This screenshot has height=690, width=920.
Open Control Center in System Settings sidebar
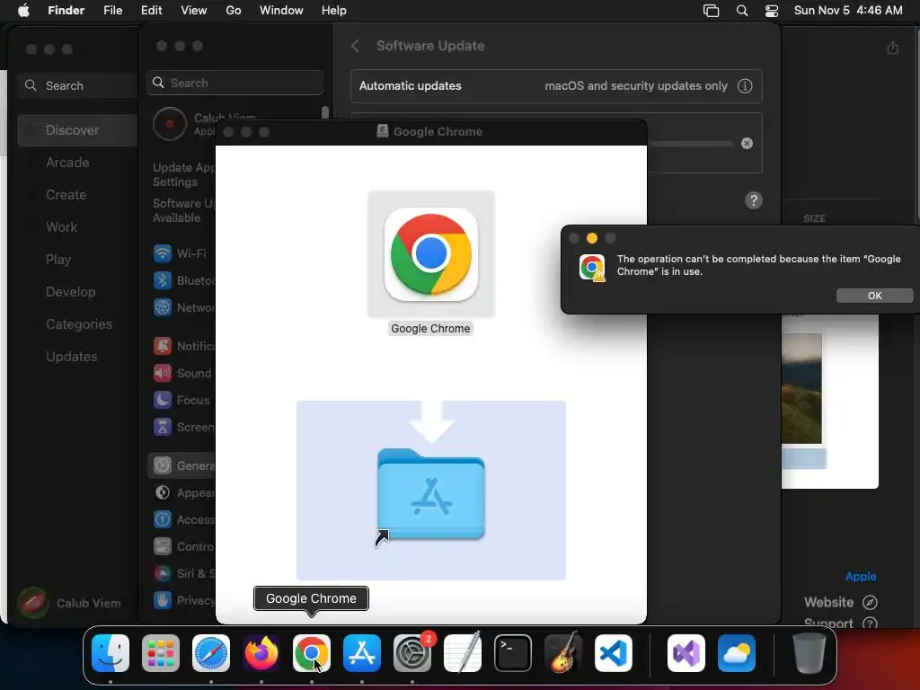pos(181,547)
